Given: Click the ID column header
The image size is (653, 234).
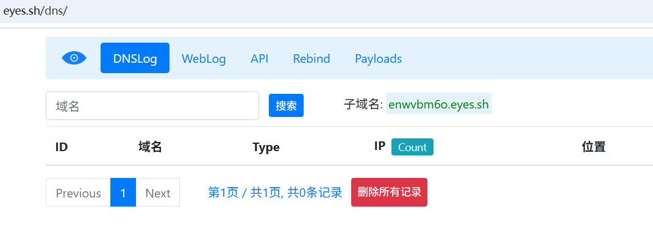Looking at the screenshot, I should point(61,147).
